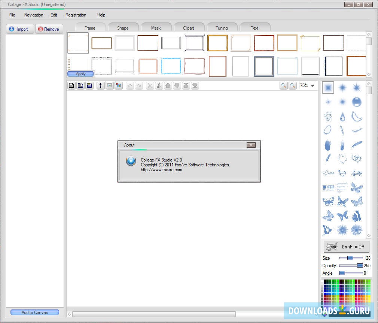This screenshot has width=378, height=323.
Task: Click the export image icon with red arrow
Action: [119, 85]
